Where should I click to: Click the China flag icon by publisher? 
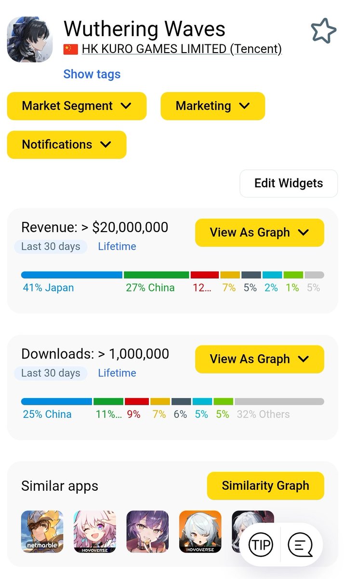(x=71, y=49)
